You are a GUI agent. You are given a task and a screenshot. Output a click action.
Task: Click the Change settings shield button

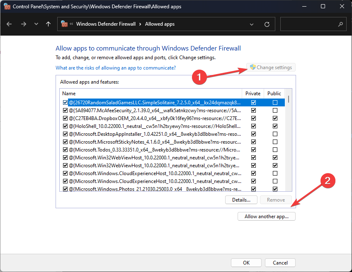point(270,67)
